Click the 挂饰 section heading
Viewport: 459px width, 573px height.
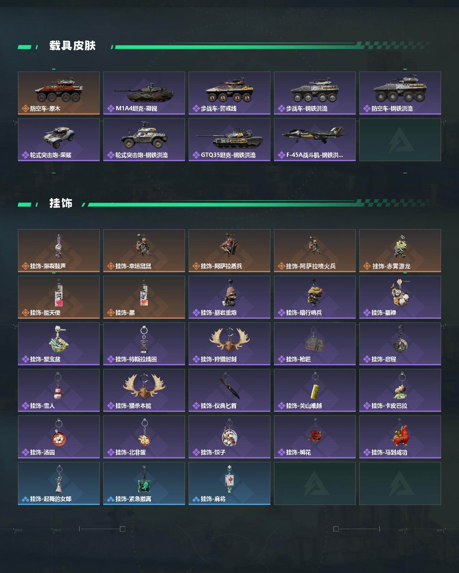point(61,203)
